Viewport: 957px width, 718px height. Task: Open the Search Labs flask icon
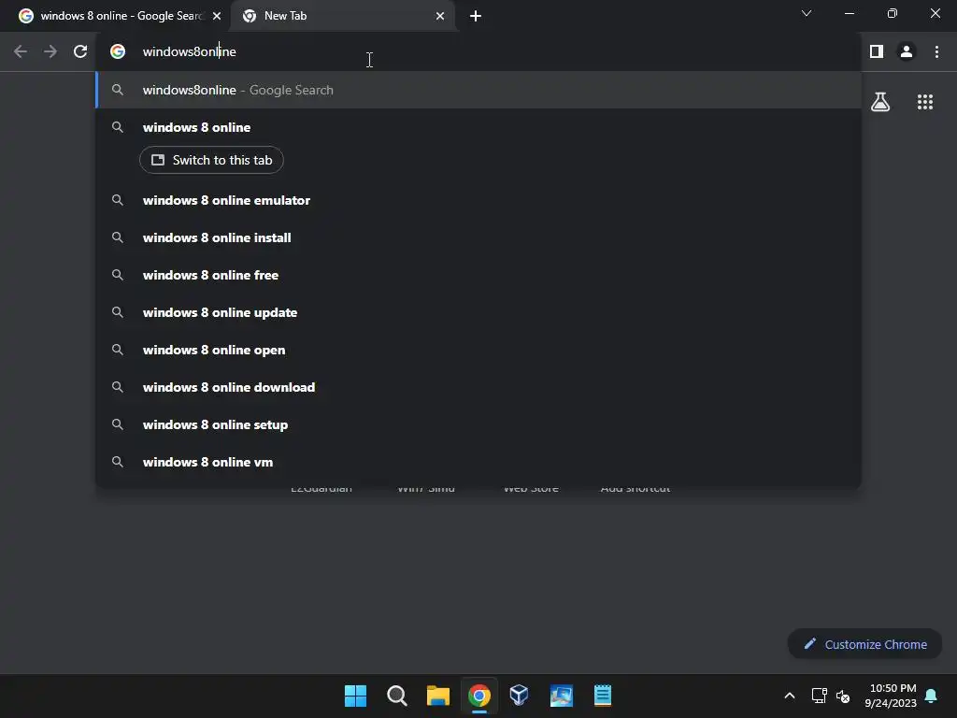880,102
